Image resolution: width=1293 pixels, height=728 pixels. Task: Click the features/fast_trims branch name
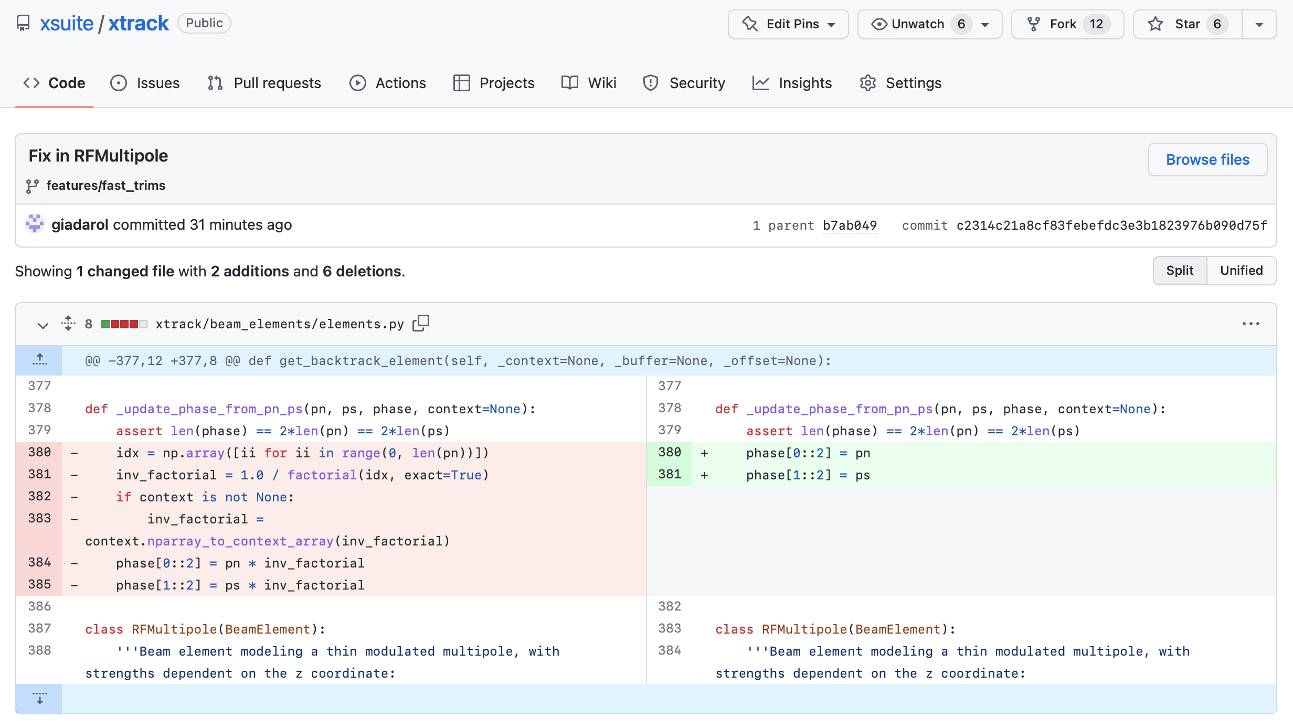105,186
